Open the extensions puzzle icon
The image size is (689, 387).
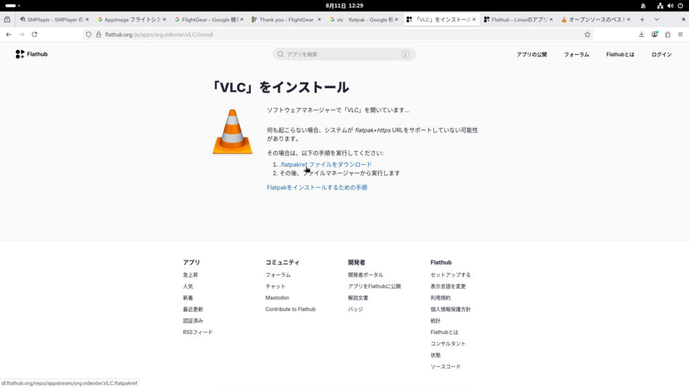[667, 34]
